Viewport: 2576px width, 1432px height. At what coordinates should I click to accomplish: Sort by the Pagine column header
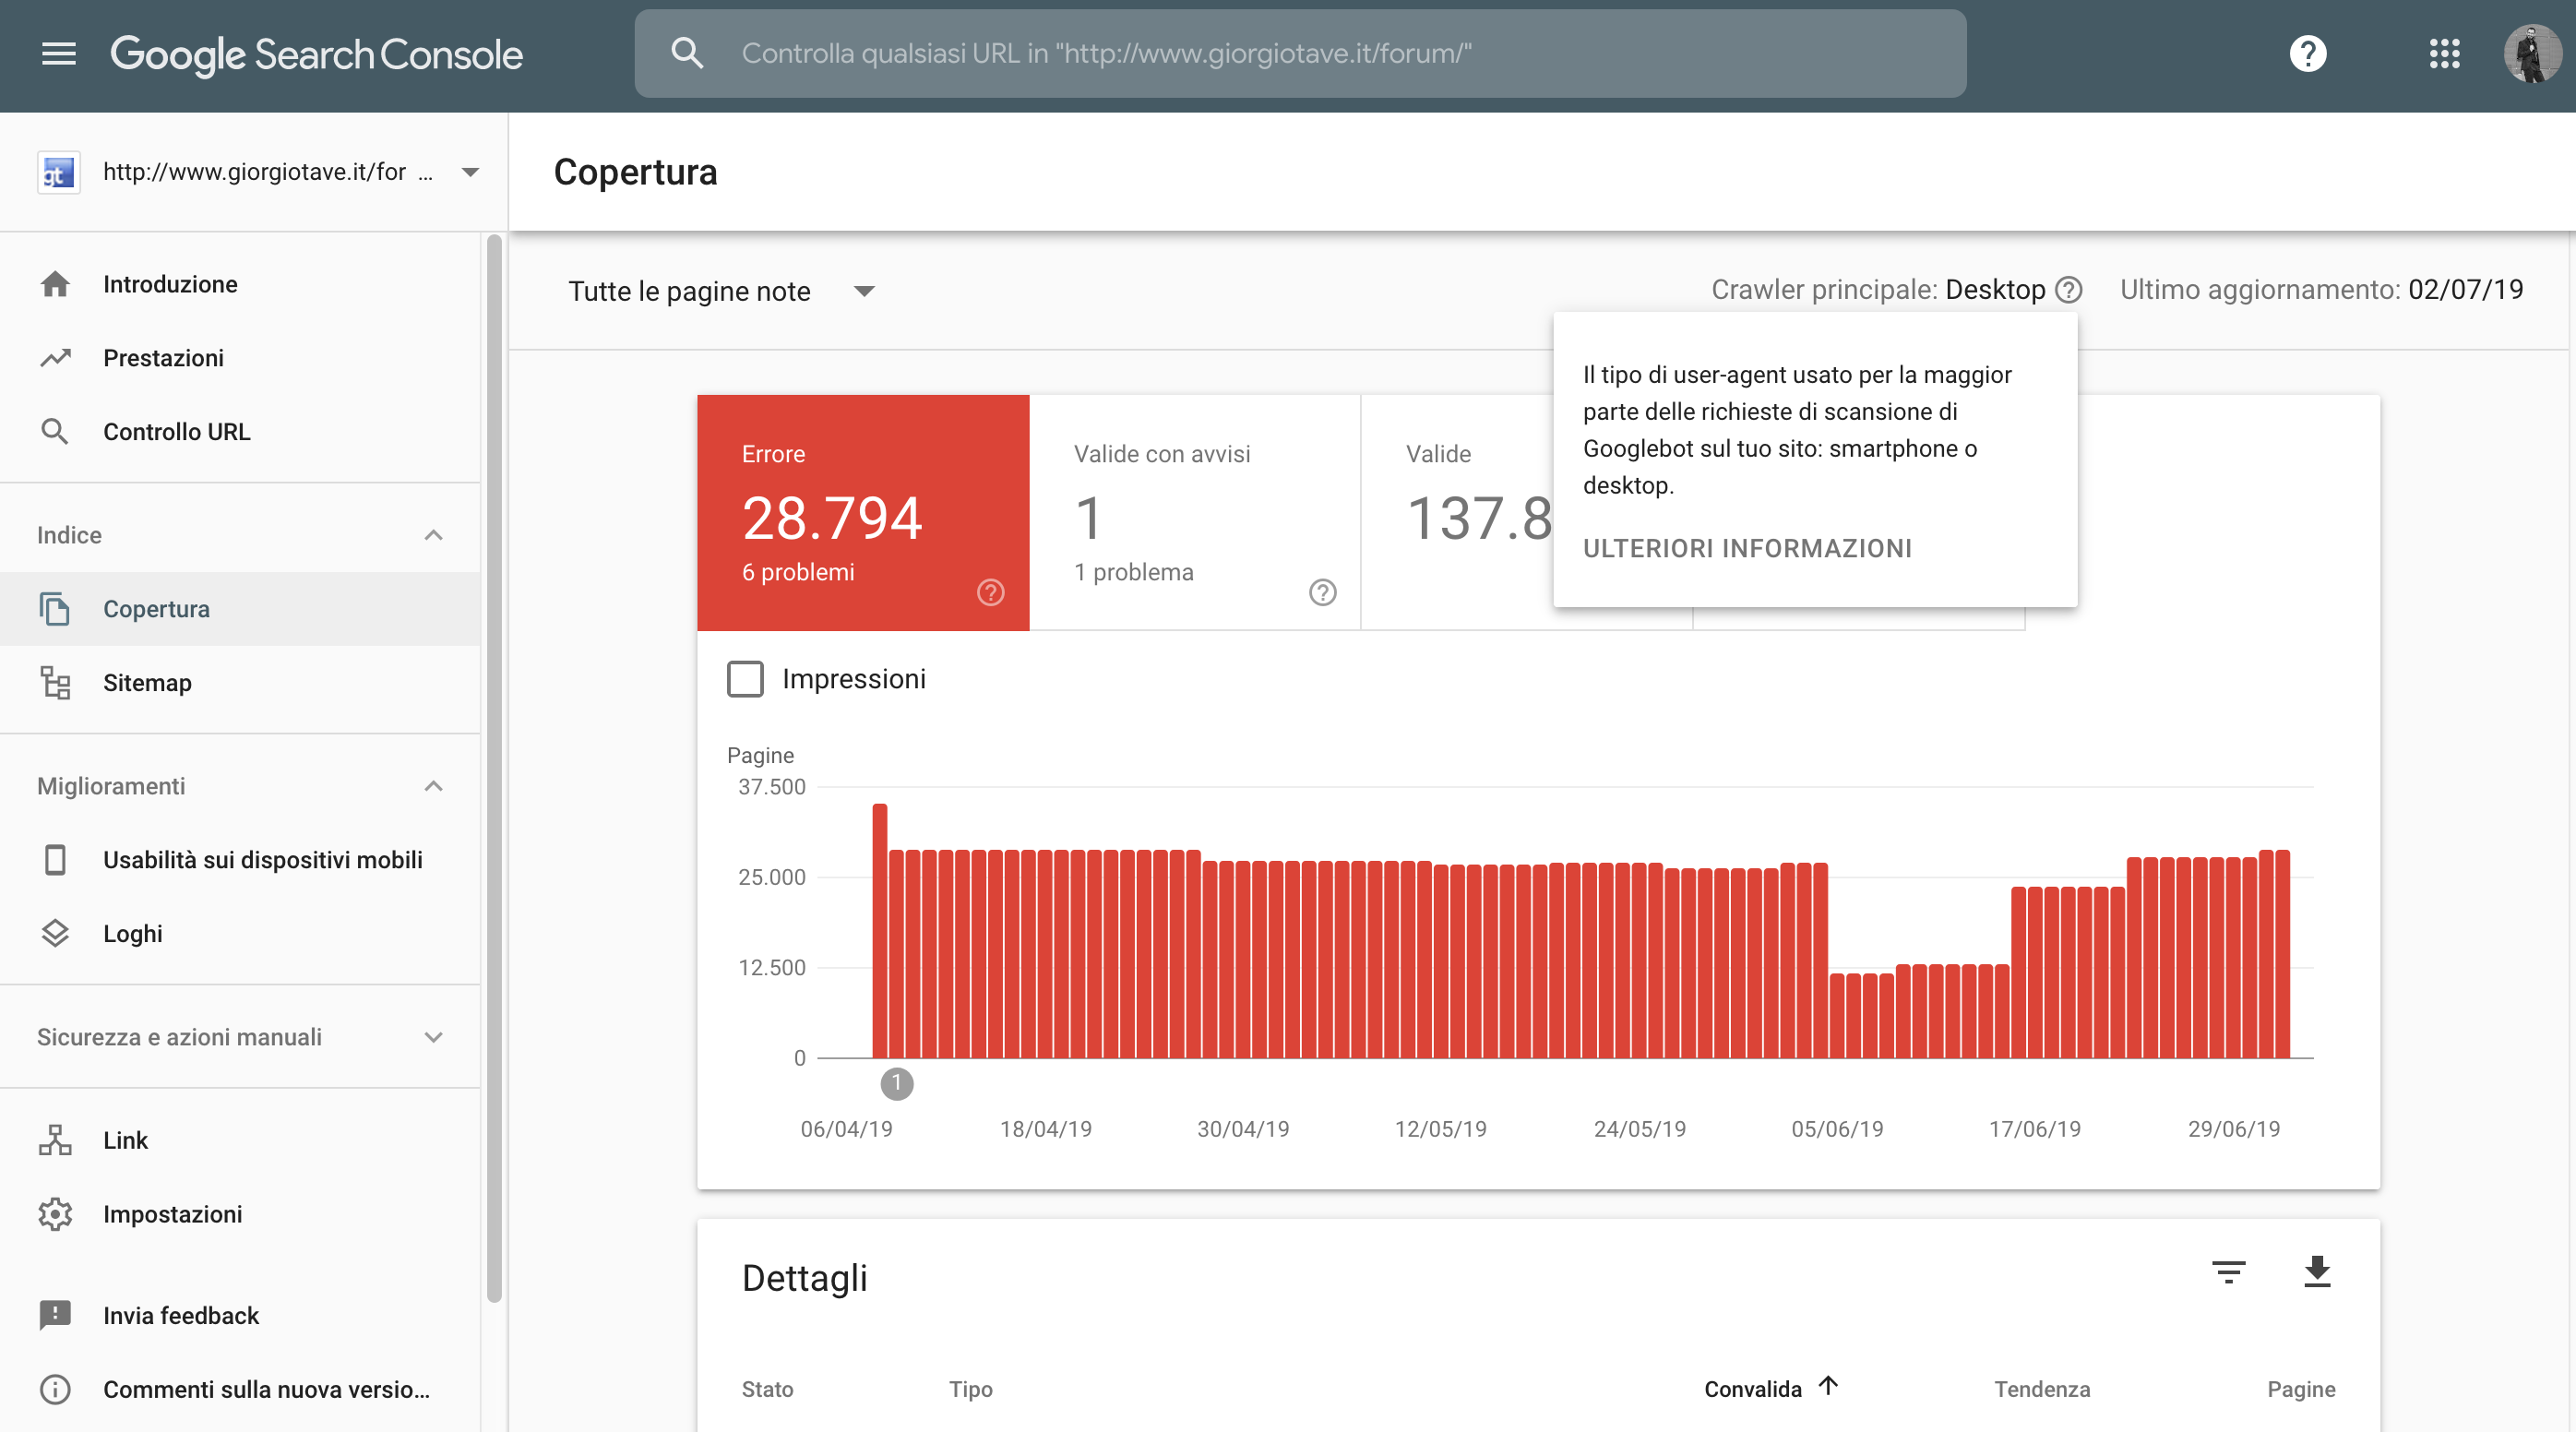click(x=2300, y=1390)
